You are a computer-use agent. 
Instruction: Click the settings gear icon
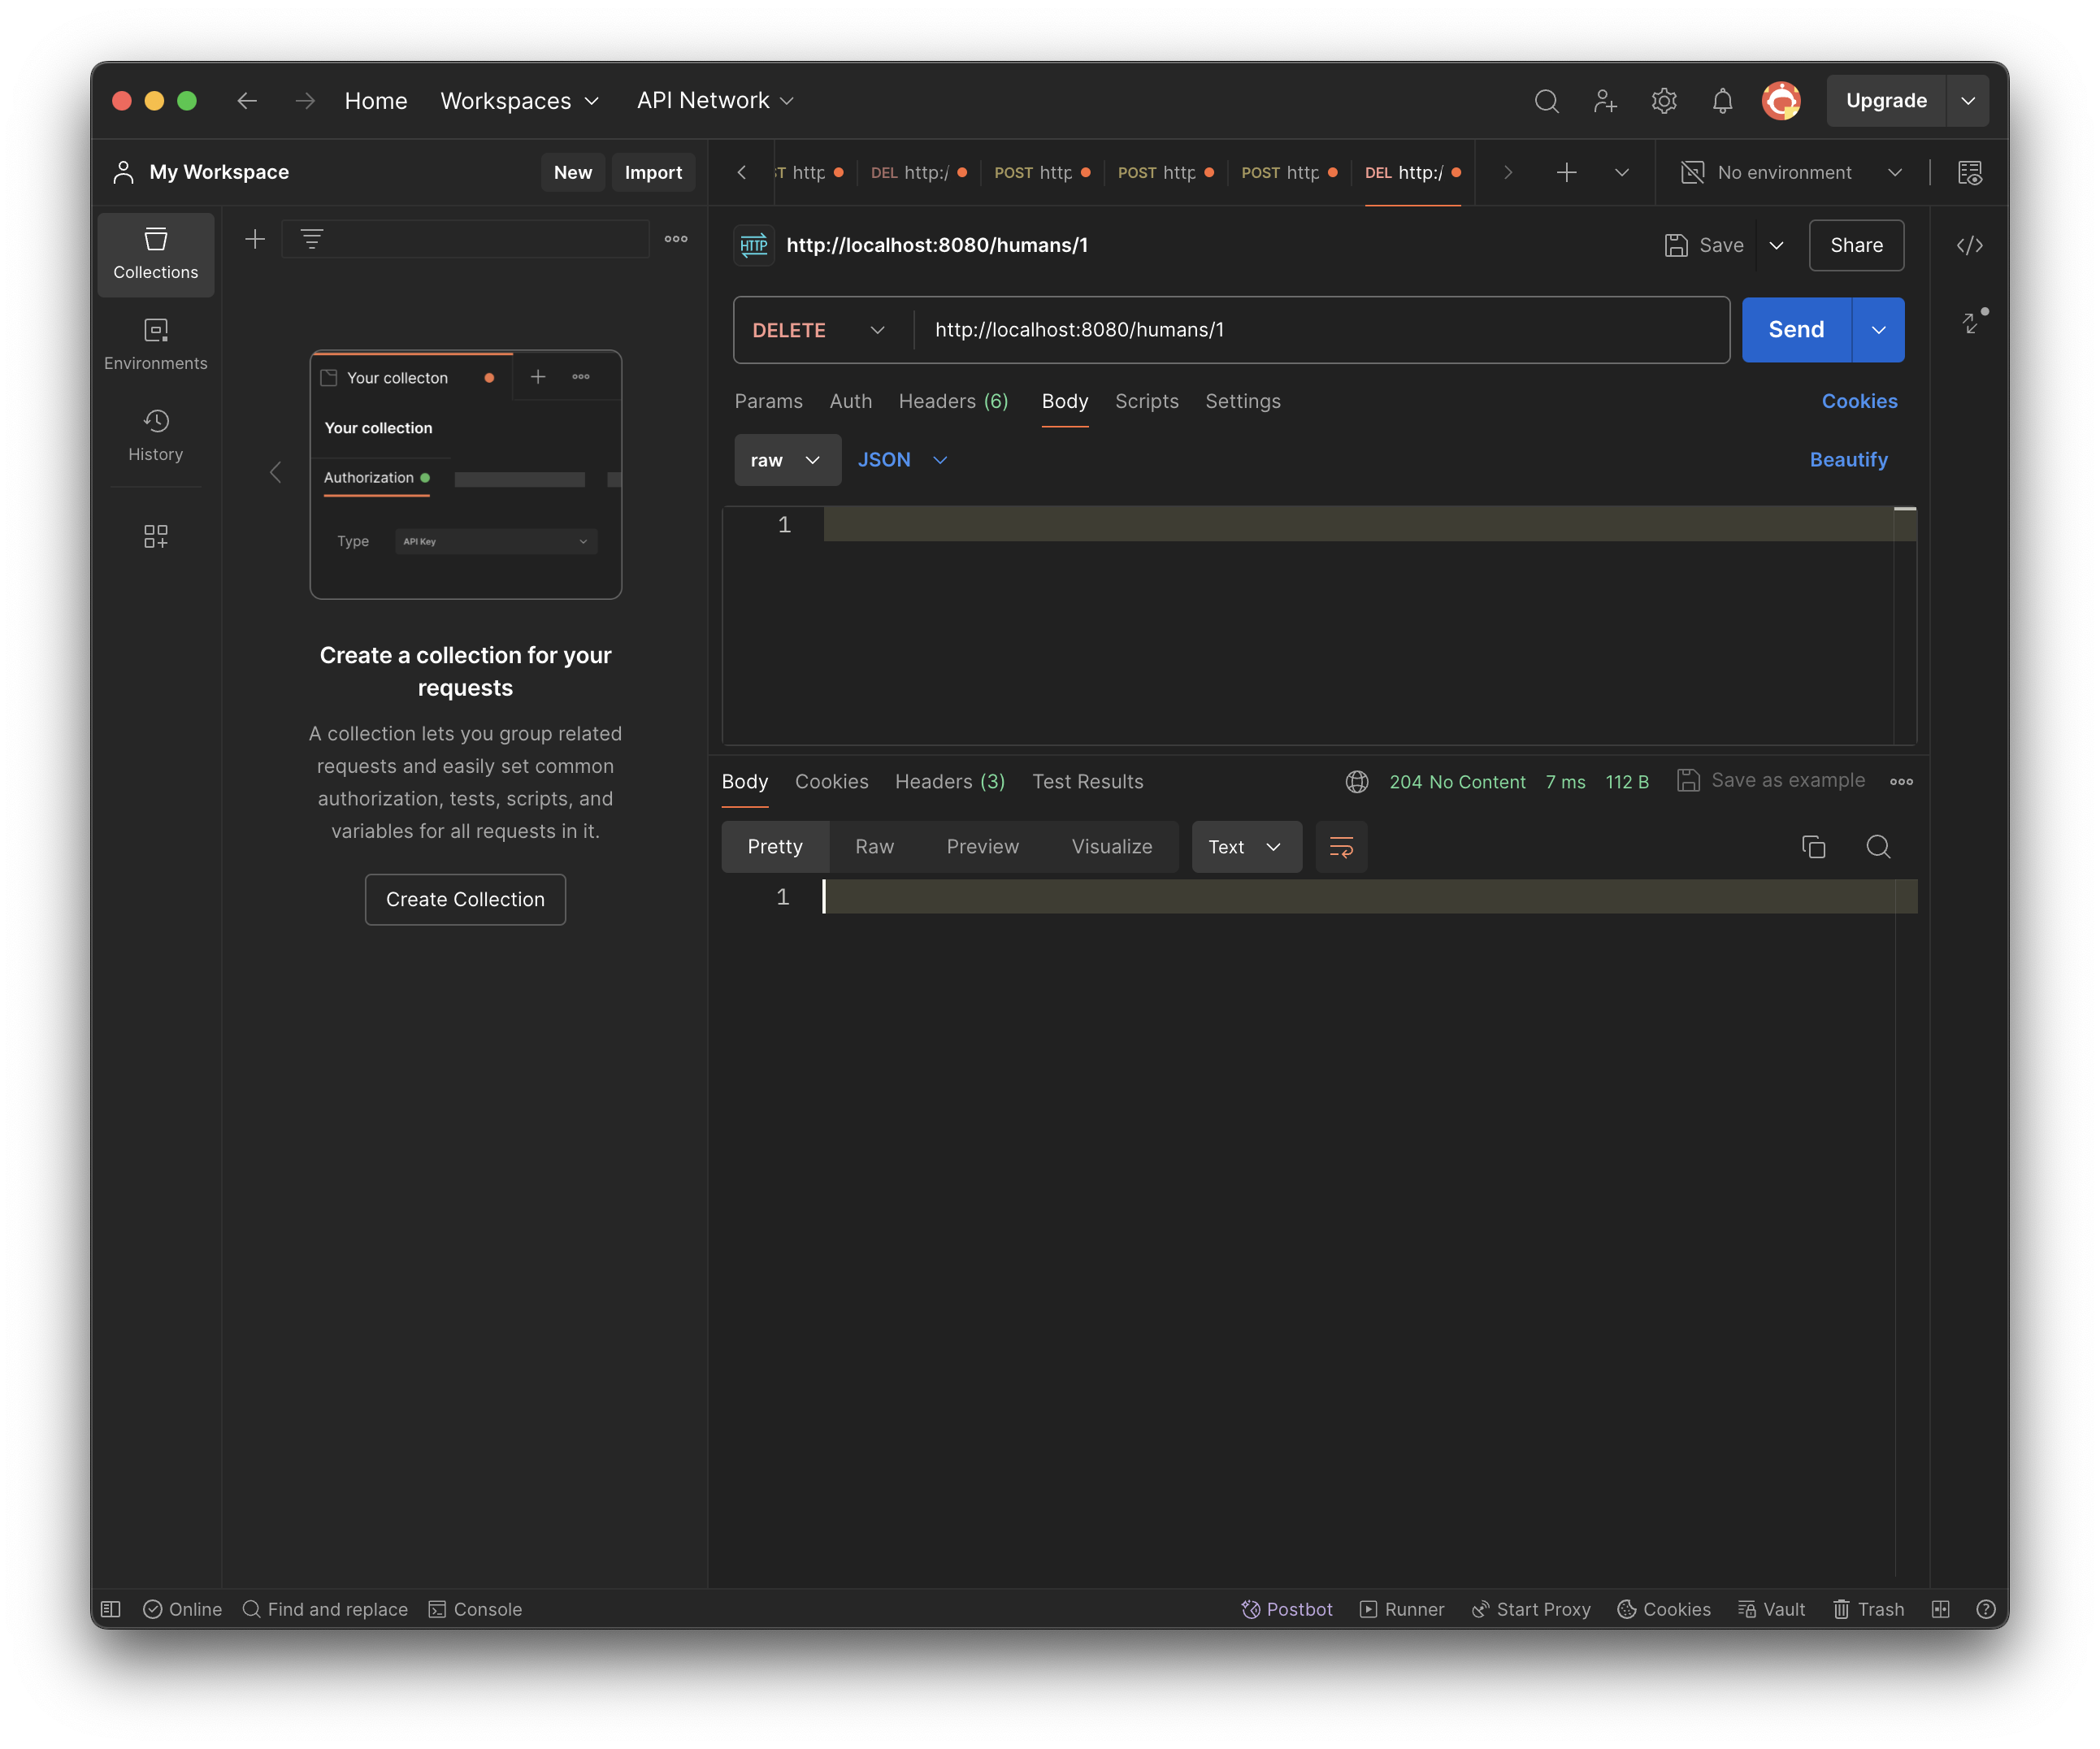pos(1663,101)
